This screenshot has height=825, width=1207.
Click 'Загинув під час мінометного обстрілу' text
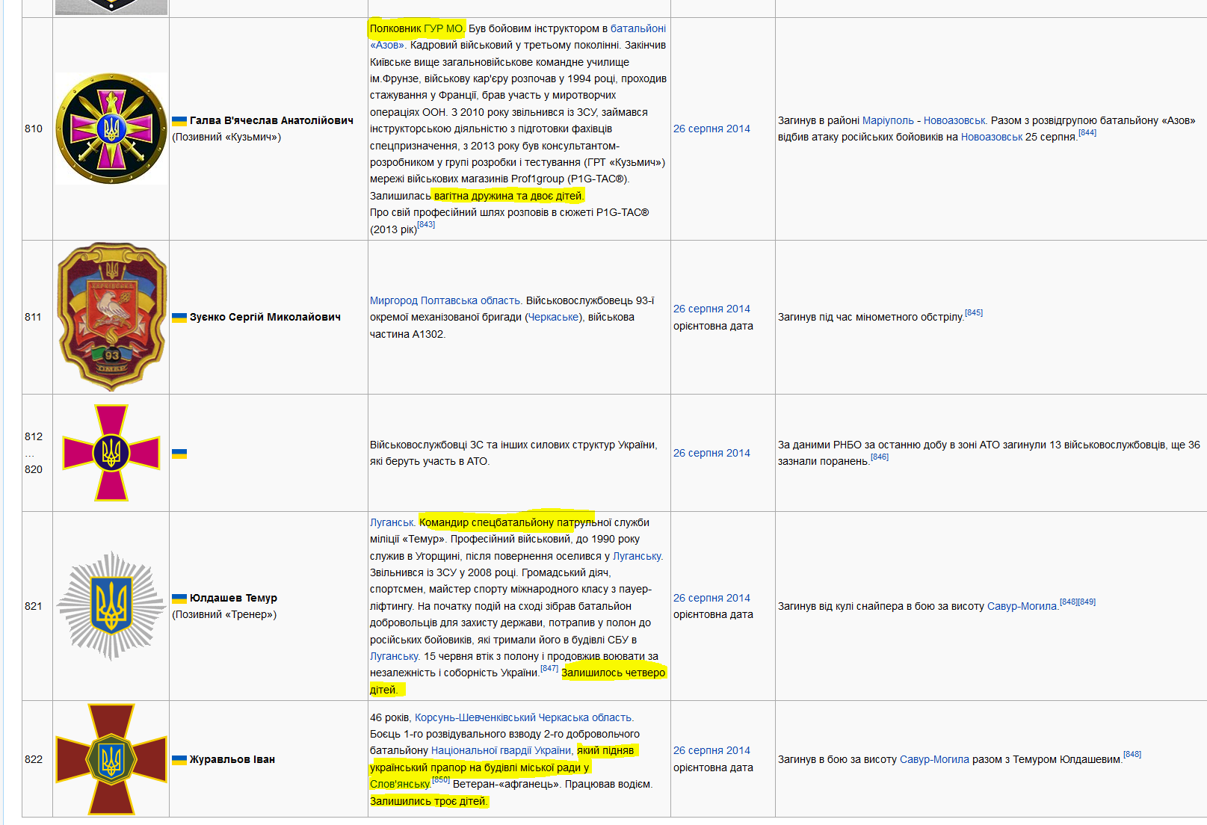coord(871,317)
